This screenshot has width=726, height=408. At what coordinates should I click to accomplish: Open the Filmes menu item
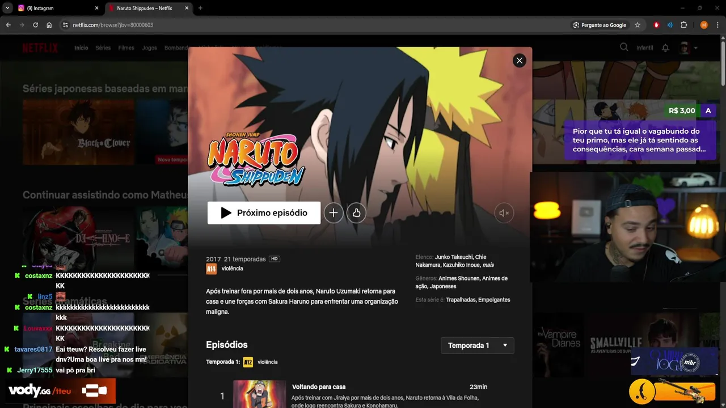[x=126, y=48]
